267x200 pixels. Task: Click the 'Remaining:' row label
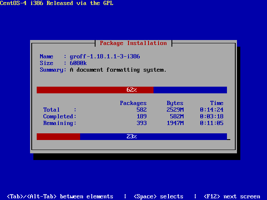(60, 123)
